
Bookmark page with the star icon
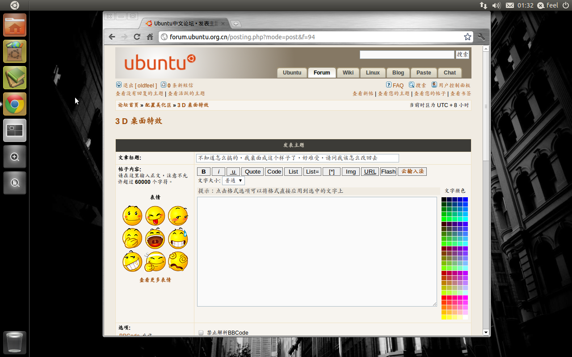pyautogui.click(x=467, y=37)
